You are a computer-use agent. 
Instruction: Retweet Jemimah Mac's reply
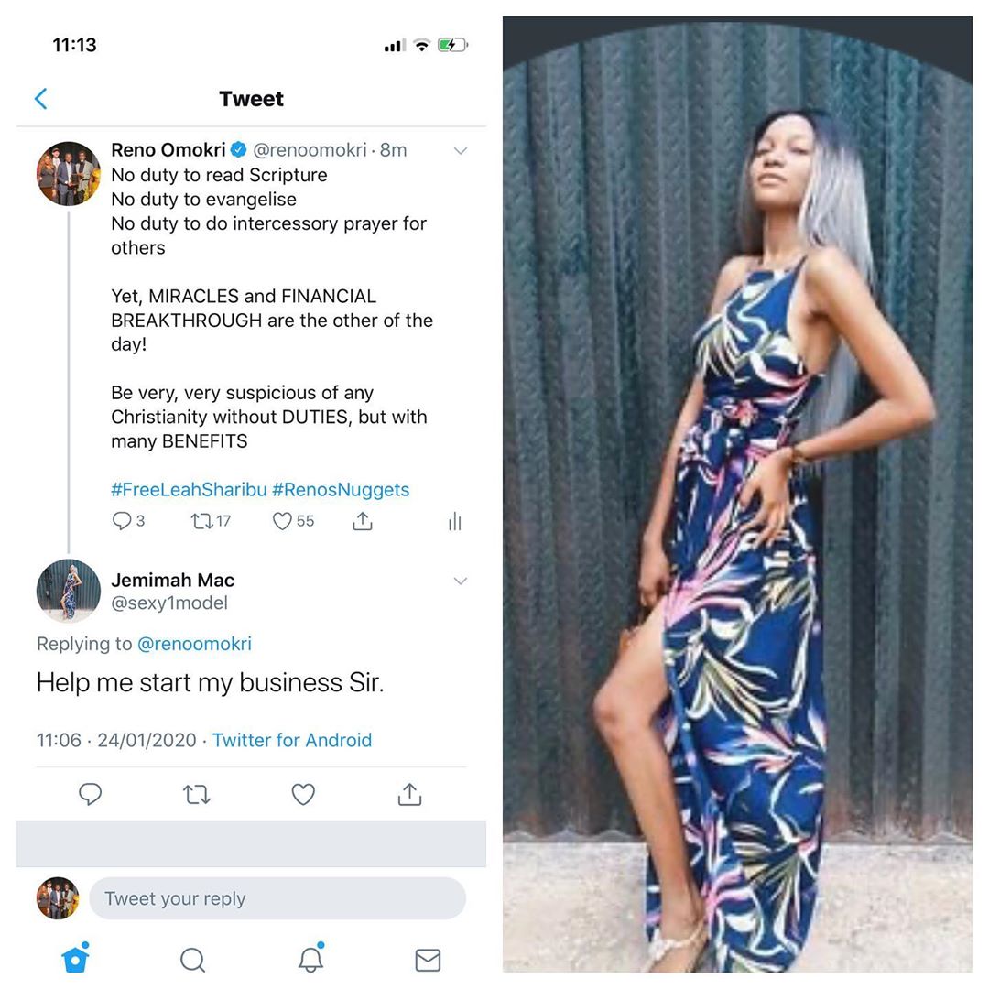pos(197,794)
